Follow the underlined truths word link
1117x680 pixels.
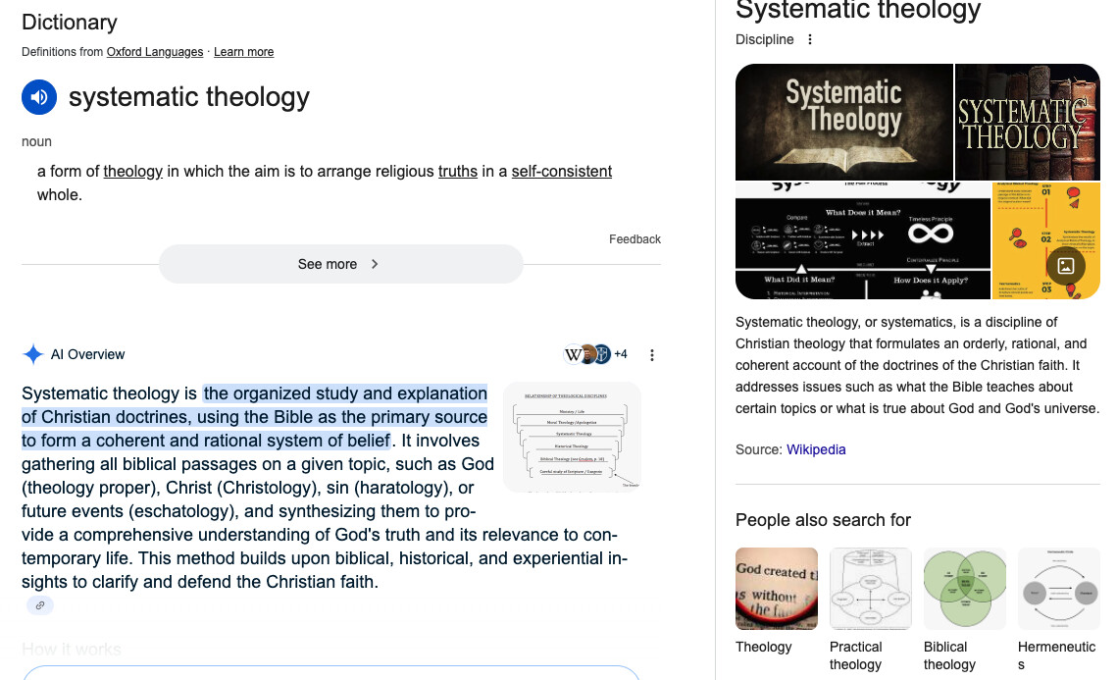coord(458,172)
